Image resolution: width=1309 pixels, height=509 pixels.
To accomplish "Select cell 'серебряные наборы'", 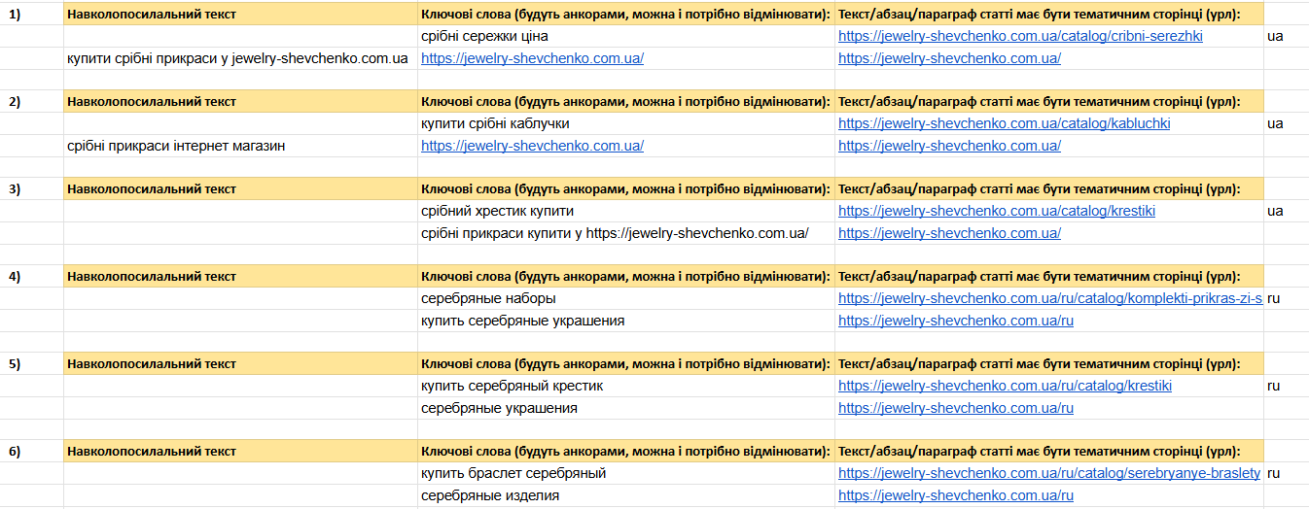I will coord(488,298).
